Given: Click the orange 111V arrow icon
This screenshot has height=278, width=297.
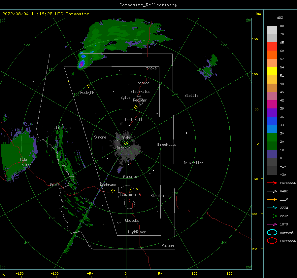Looking at the screenshot, I should tap(272, 199).
